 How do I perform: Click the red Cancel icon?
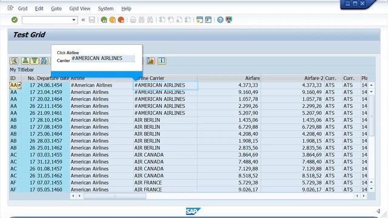(x=121, y=20)
